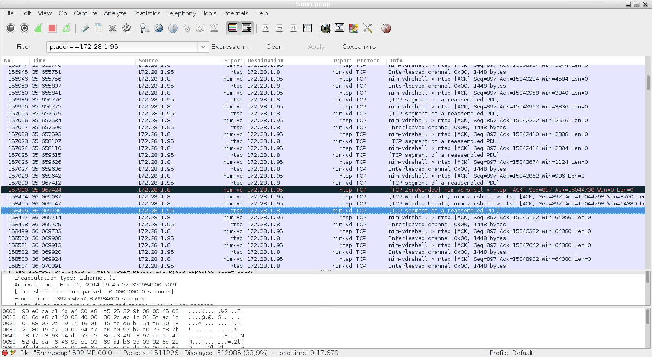Image resolution: width=652 pixels, height=357 pixels.
Task: Edit display filters
Action: [339, 28]
